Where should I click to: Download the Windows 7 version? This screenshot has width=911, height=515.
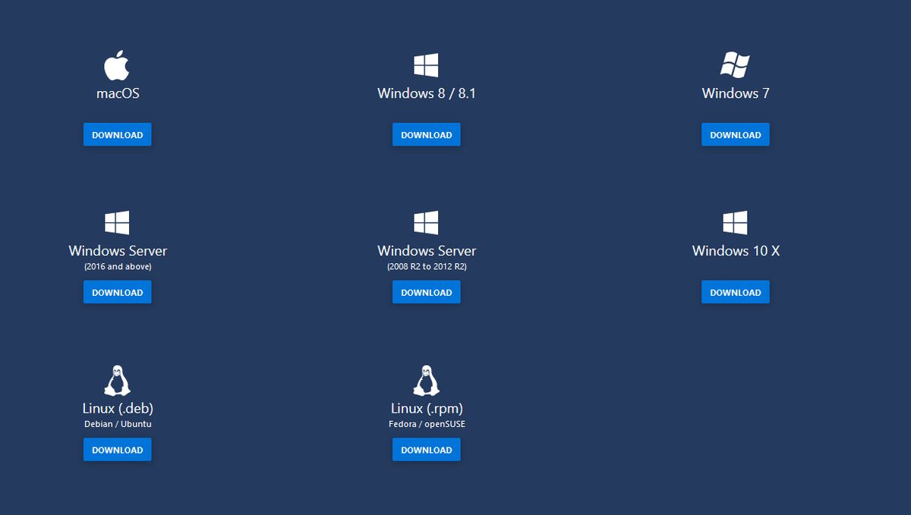(x=736, y=135)
